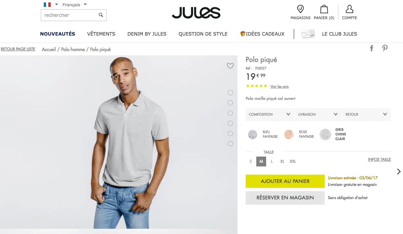Click the Ajouter au panier button

(285, 181)
